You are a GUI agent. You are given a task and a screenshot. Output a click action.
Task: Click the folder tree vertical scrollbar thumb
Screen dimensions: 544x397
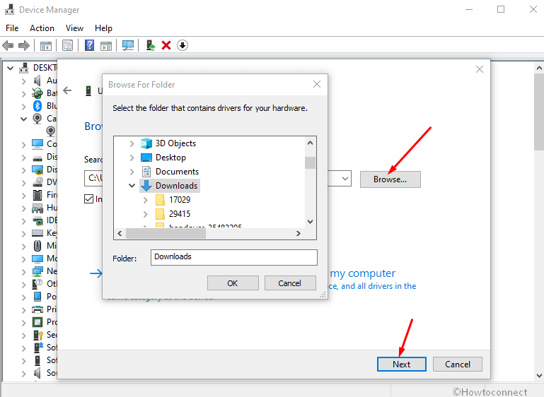coord(310,162)
